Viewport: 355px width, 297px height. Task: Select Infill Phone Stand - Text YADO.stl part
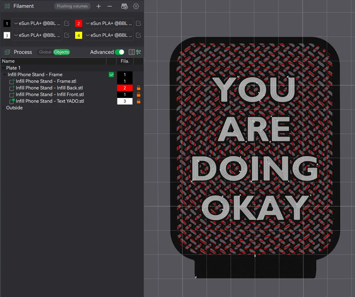click(x=50, y=101)
